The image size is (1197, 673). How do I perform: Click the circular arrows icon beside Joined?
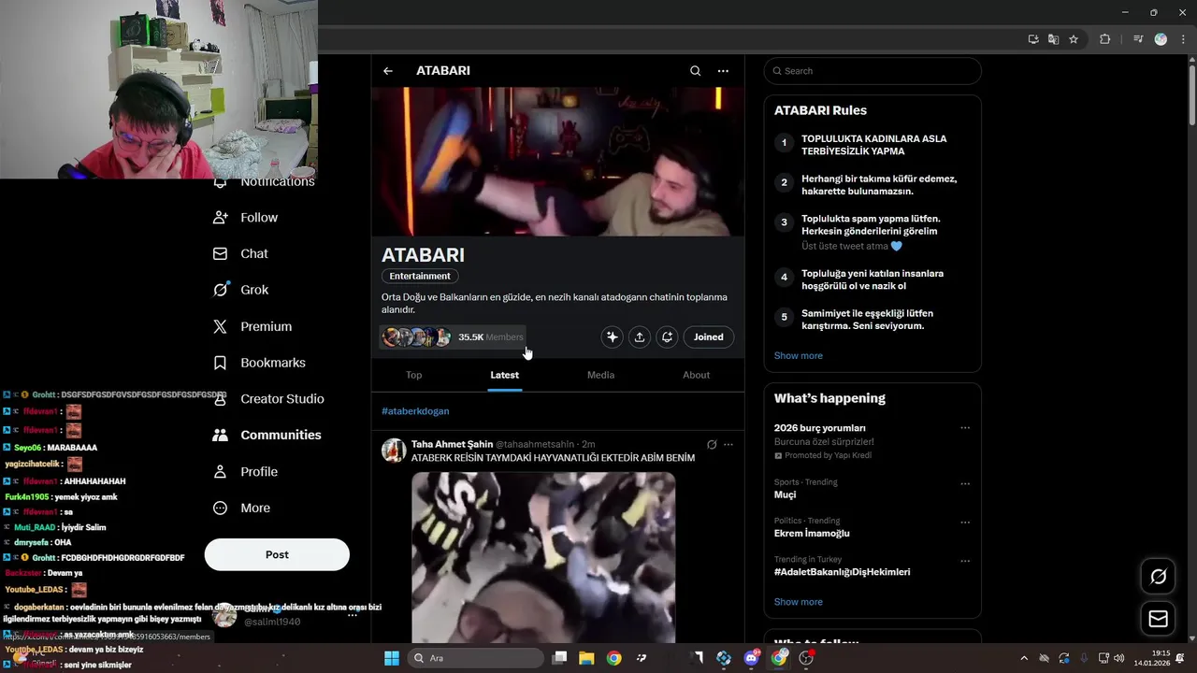[667, 336]
